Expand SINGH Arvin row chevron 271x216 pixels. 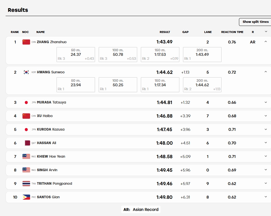pos(266,170)
